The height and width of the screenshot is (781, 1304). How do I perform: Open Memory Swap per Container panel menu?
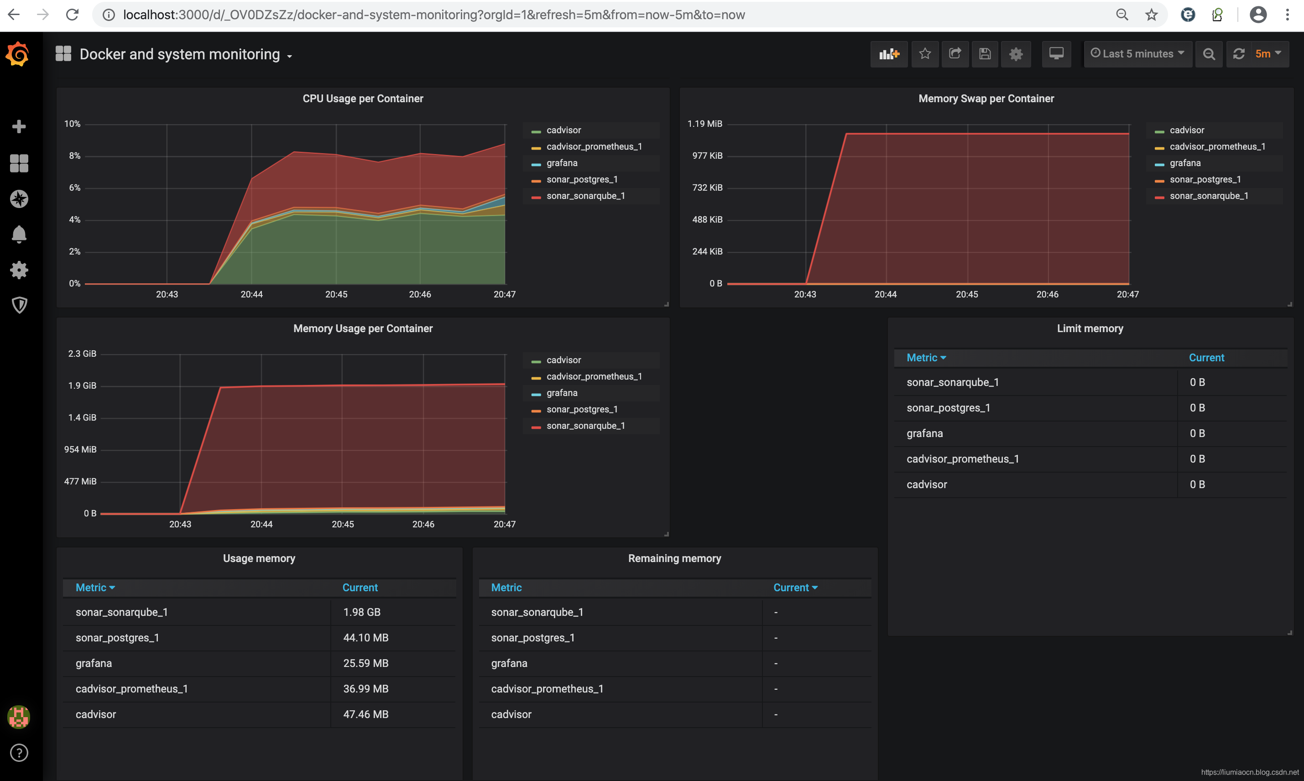click(986, 99)
